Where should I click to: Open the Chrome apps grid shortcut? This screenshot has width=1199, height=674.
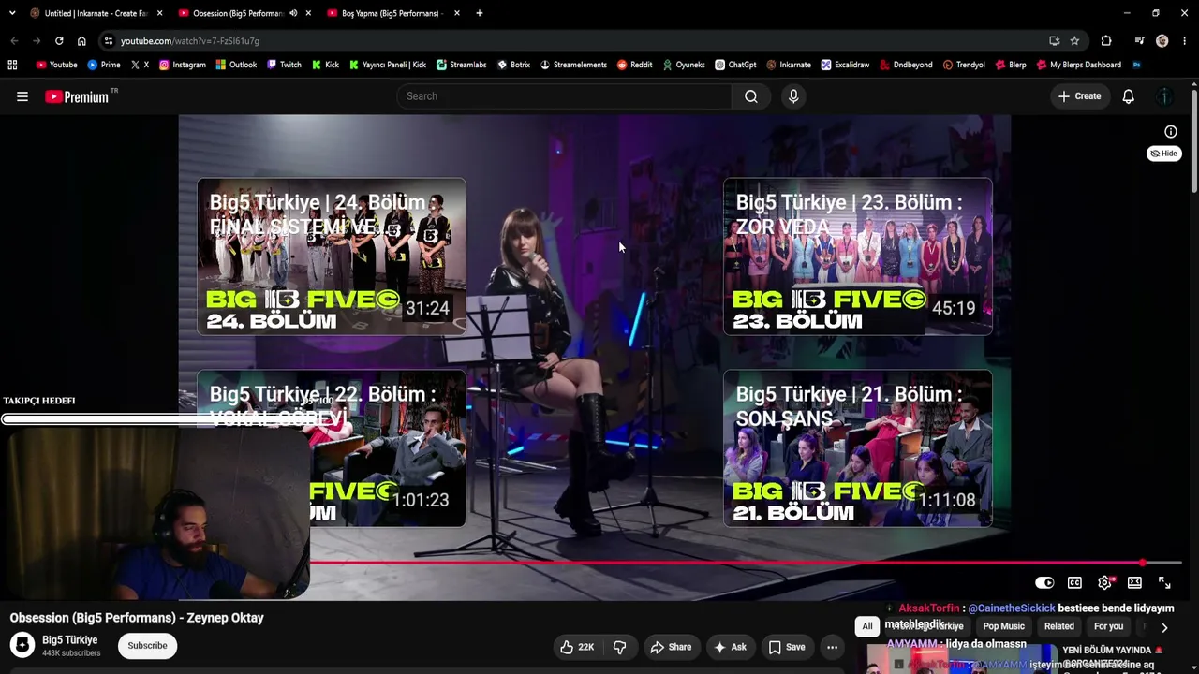point(12,65)
